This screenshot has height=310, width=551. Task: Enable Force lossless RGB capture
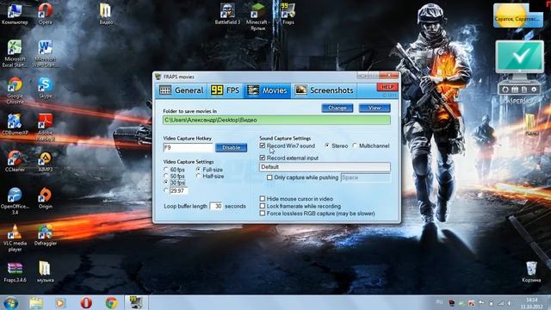(262, 214)
